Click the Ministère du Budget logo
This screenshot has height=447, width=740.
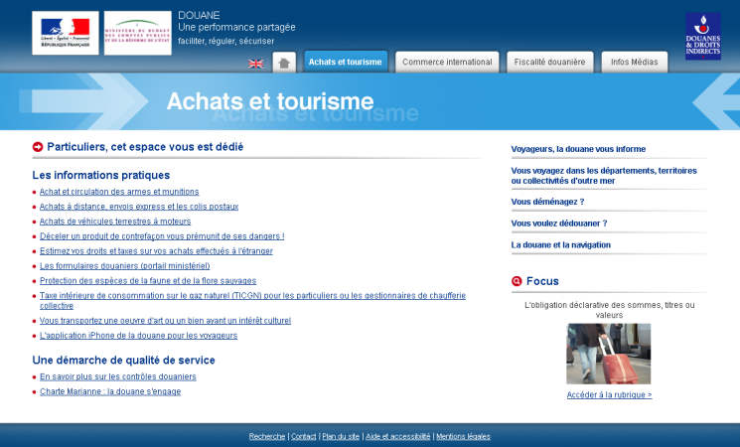[x=138, y=33]
